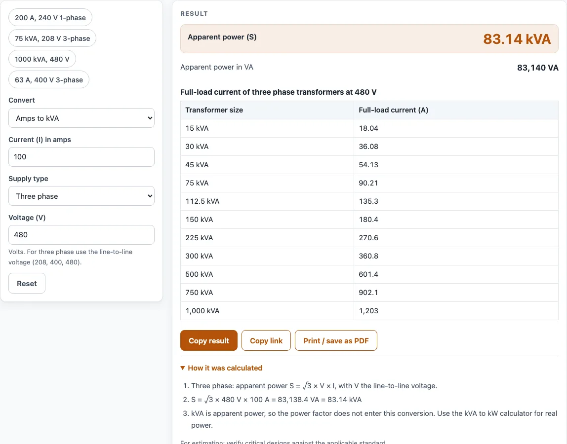Viewport: 567px width, 444px height.
Task: Select the 83,140 VA value
Action: tap(538, 68)
